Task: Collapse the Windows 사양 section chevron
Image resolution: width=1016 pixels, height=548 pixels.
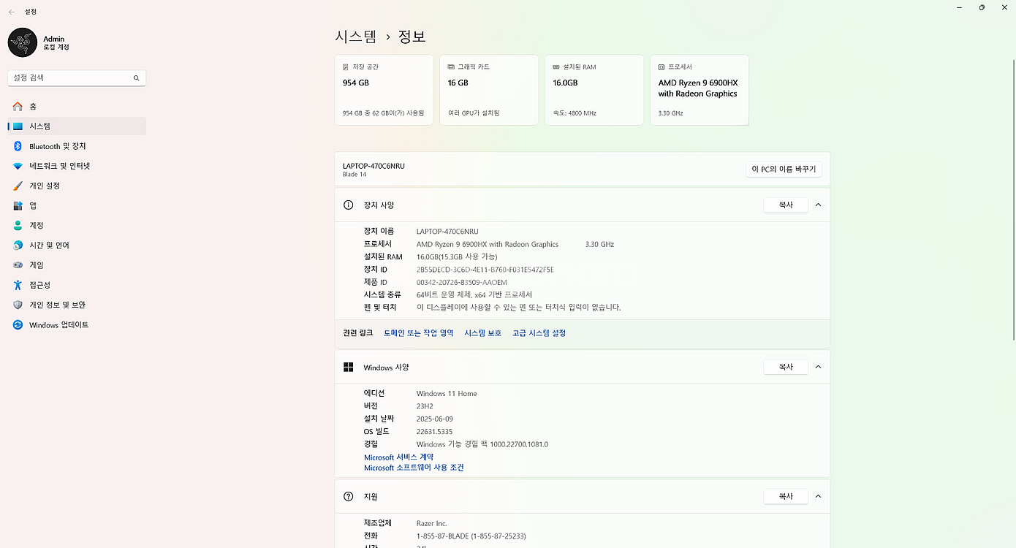Action: (x=818, y=367)
